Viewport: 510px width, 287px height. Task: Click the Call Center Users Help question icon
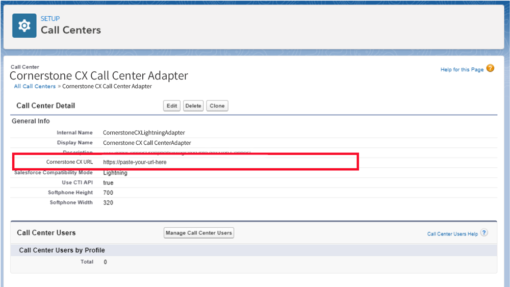(x=484, y=233)
